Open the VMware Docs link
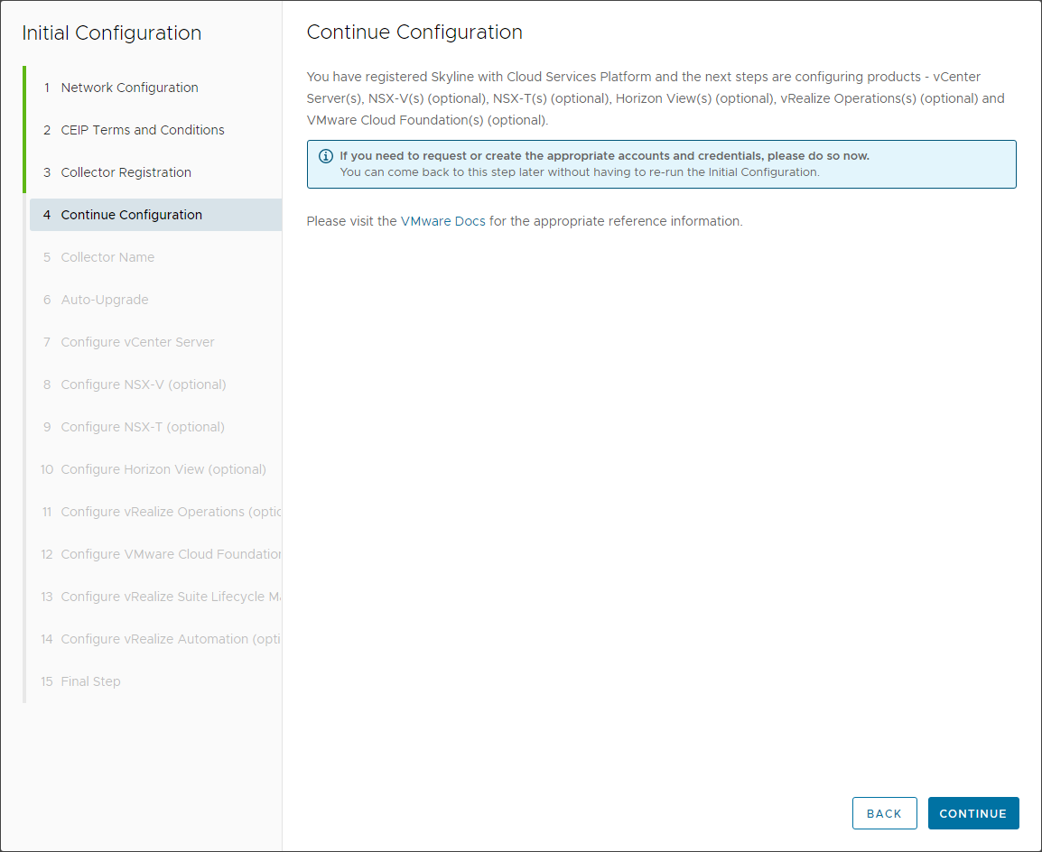 [x=442, y=221]
